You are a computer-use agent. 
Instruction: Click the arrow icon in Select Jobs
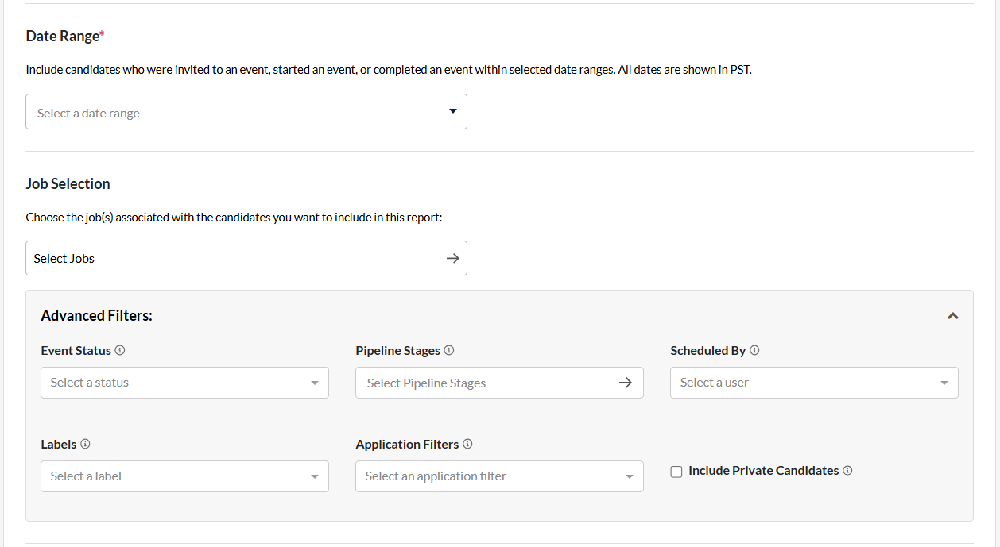[x=452, y=258]
